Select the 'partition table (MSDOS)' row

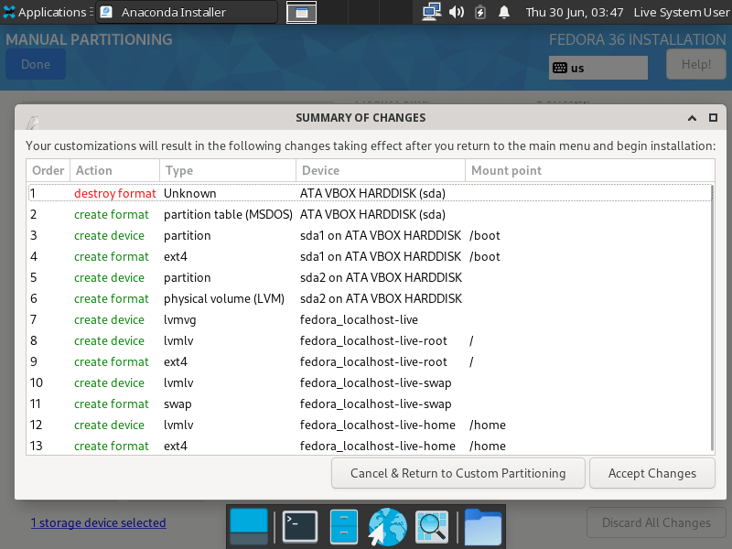[x=370, y=214]
